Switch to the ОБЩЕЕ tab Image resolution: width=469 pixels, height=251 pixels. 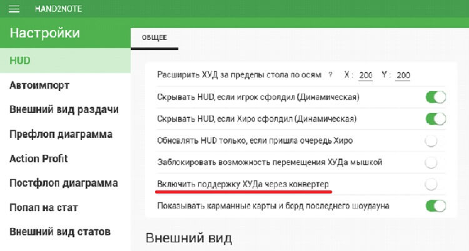154,39
